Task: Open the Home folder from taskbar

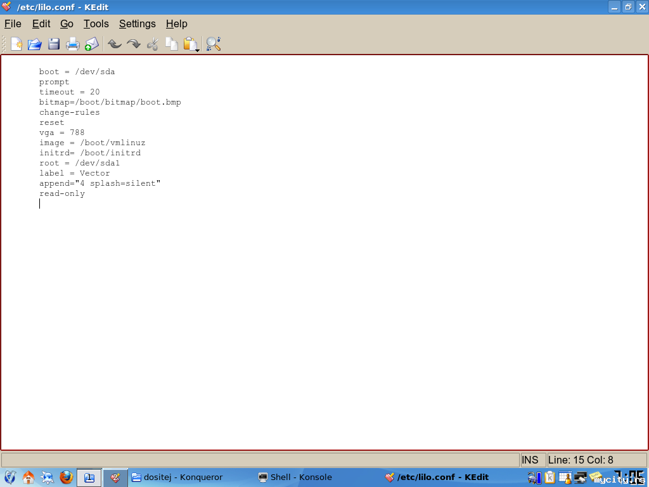Action: click(x=29, y=477)
